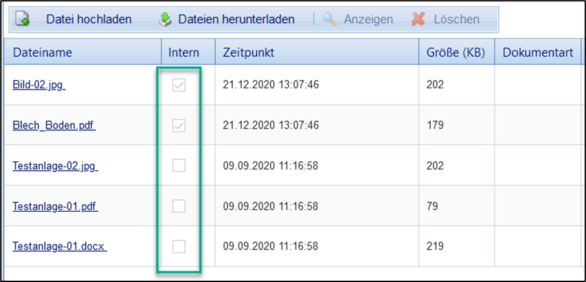Click the magnifier Anzeigen icon
This screenshot has height=282, width=586.
[x=330, y=19]
